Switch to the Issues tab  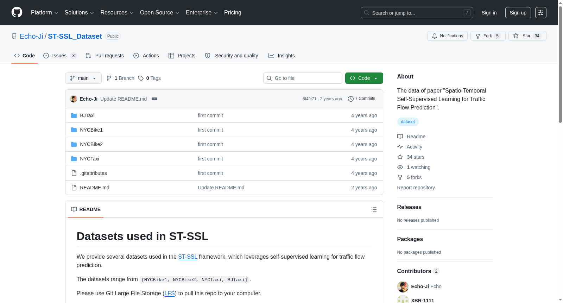point(60,56)
